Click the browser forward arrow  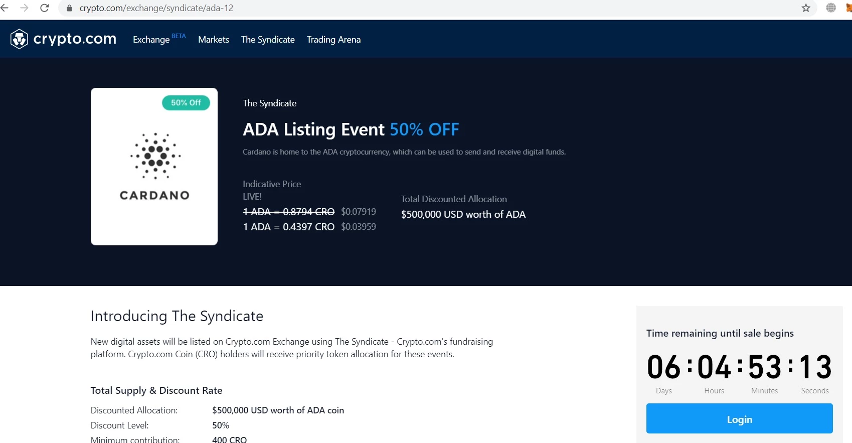24,8
